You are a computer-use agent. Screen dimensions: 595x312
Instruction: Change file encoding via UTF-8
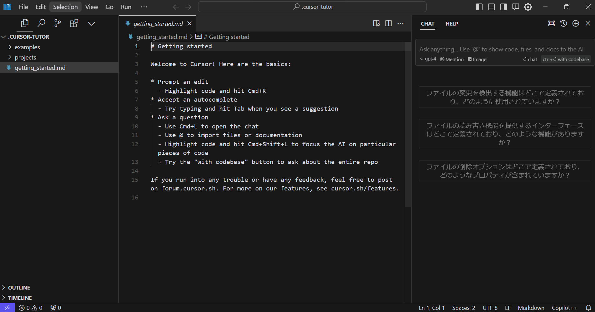point(490,308)
